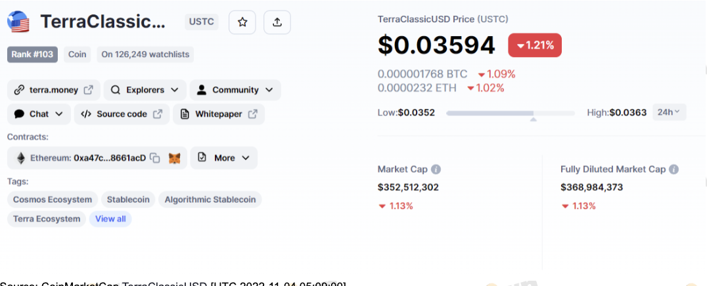Click the USTC ticker badge

click(202, 22)
